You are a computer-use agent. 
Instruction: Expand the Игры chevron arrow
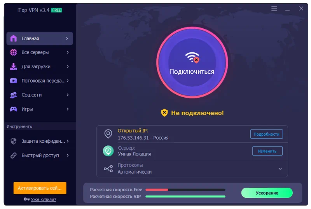(68, 109)
